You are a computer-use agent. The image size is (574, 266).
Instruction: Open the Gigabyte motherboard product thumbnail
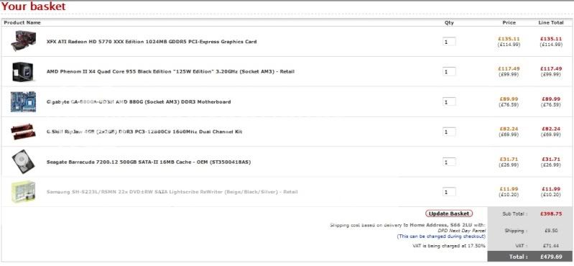(x=23, y=102)
